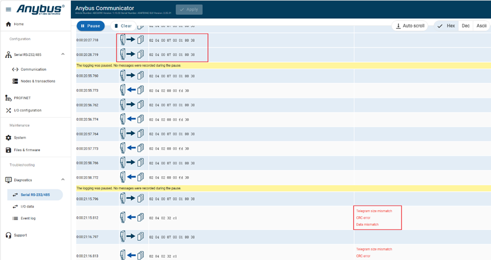Open Nodes & transactions page

[x=37, y=81]
